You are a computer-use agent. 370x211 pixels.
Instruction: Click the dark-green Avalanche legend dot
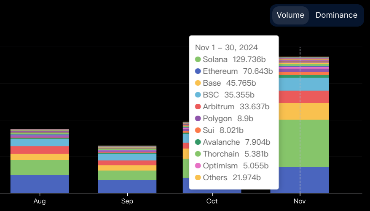point(198,142)
